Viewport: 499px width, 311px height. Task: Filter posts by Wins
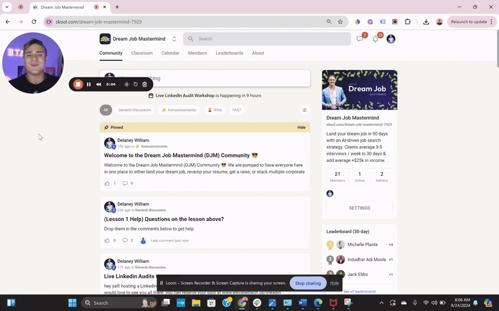click(215, 110)
